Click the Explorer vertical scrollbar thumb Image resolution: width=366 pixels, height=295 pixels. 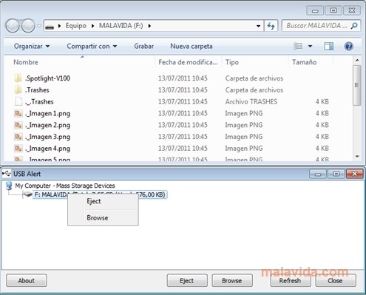click(x=357, y=85)
